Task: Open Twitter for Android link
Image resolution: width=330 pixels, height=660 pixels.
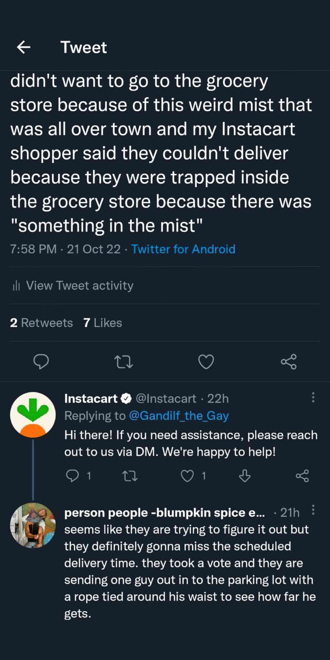Action: click(x=183, y=249)
